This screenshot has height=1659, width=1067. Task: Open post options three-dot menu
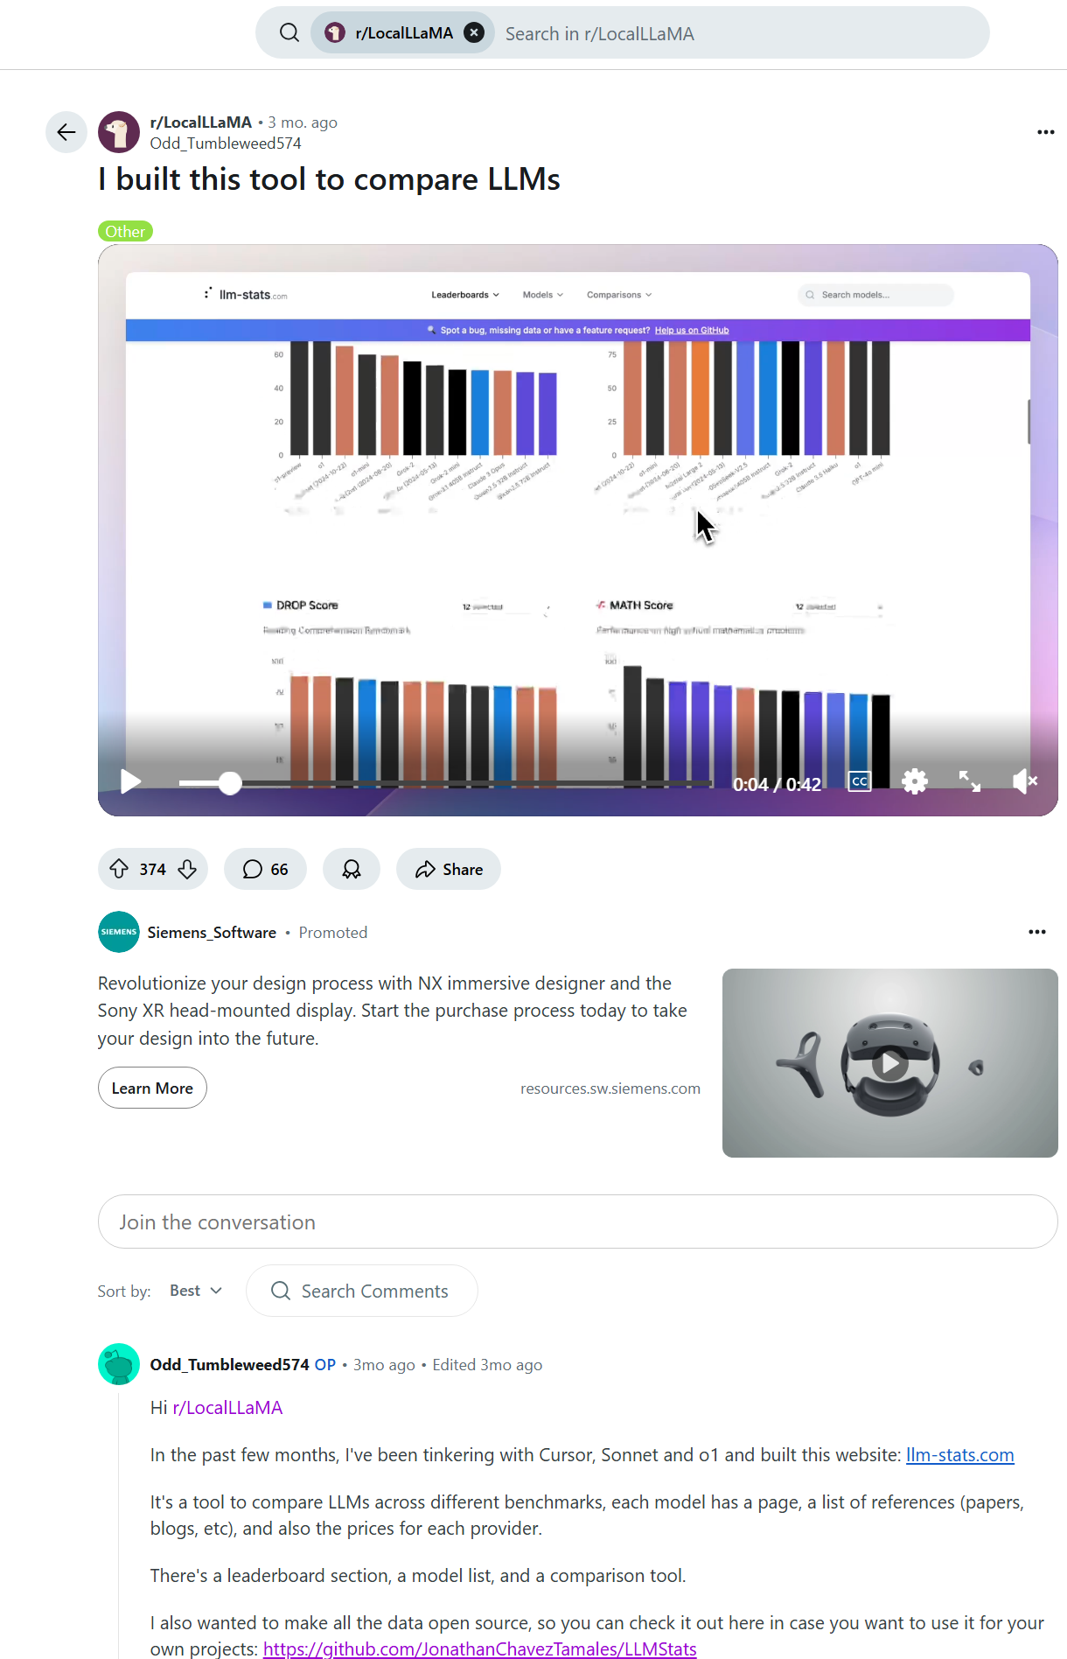(1046, 132)
